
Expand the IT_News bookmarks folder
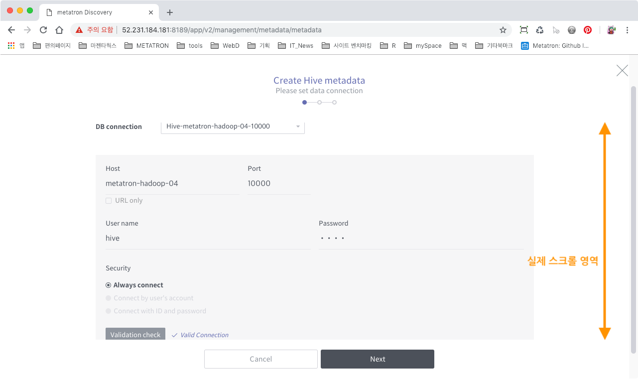point(296,45)
